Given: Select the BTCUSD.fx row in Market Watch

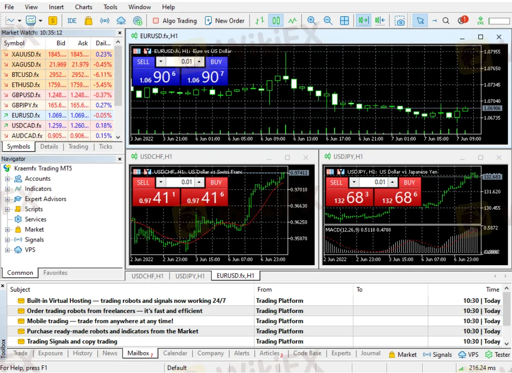Looking at the screenshot, I should [x=57, y=75].
